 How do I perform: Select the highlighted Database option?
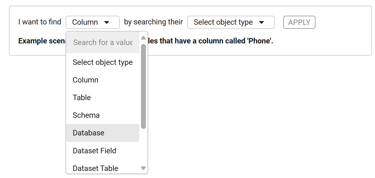pos(88,133)
